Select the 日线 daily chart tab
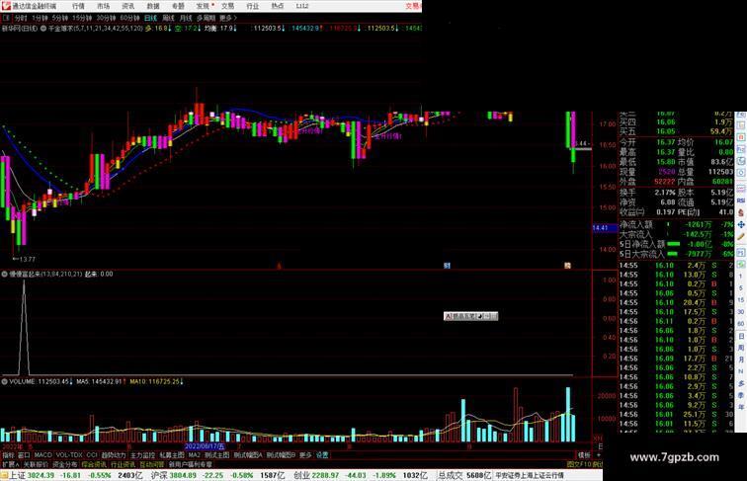 click(150, 18)
